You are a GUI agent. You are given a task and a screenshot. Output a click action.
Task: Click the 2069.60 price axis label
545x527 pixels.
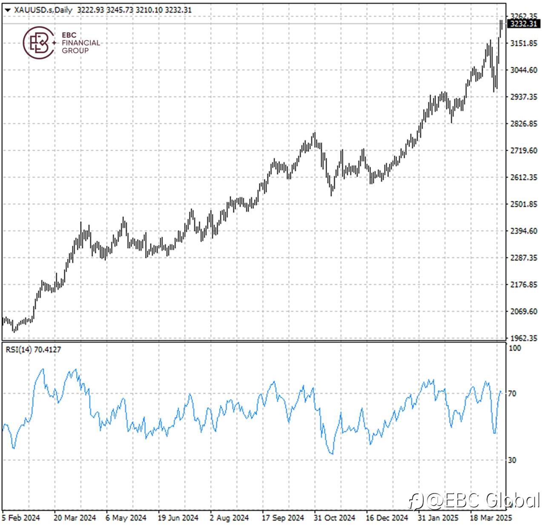tap(524, 311)
